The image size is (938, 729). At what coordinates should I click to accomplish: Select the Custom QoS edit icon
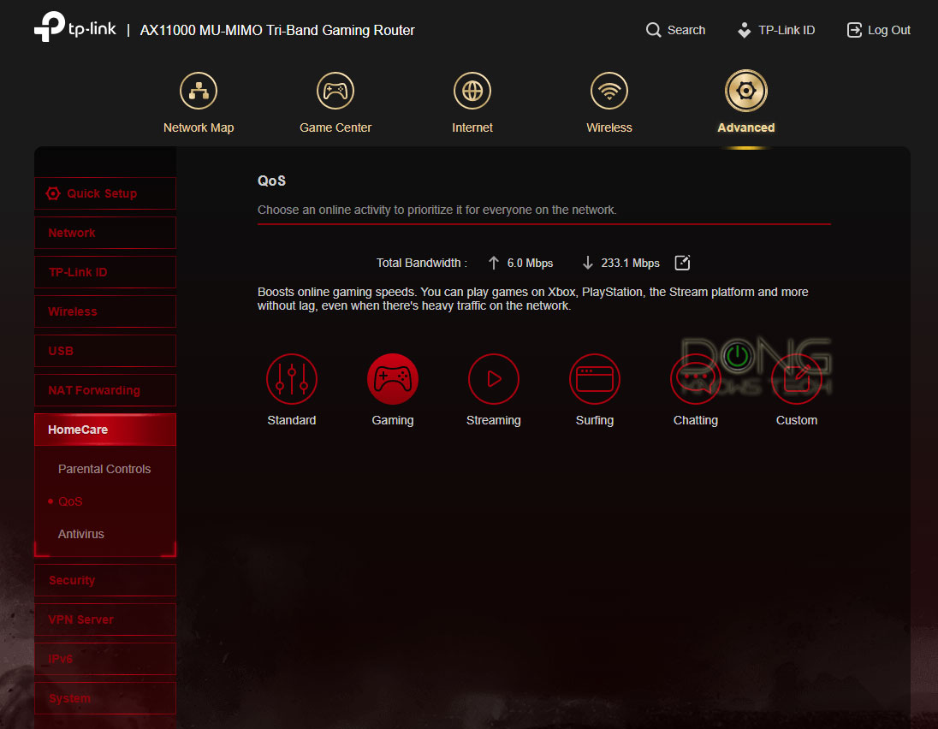797,379
